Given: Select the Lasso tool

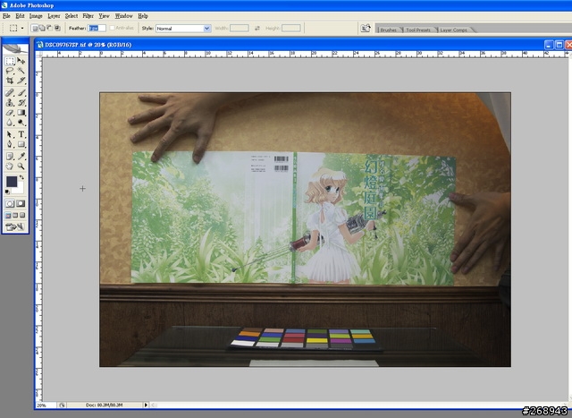Looking at the screenshot, I should tap(10, 71).
